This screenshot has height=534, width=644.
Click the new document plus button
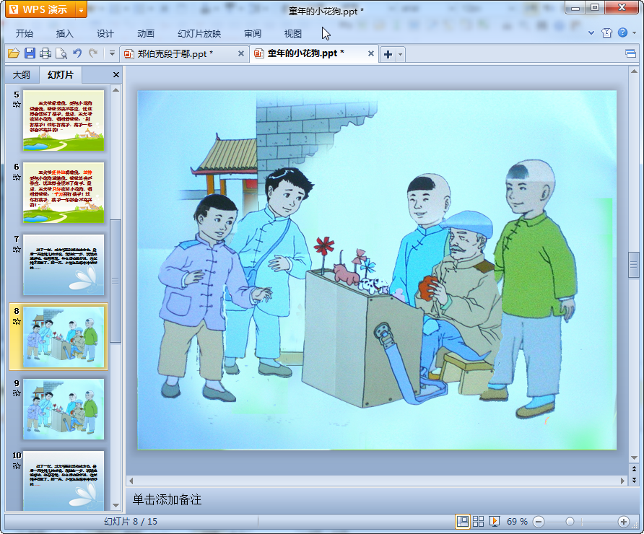pyautogui.click(x=388, y=54)
